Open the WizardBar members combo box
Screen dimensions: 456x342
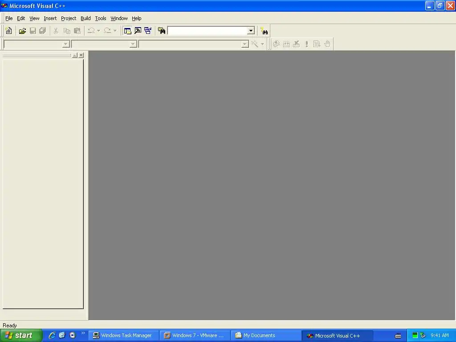tap(194, 44)
